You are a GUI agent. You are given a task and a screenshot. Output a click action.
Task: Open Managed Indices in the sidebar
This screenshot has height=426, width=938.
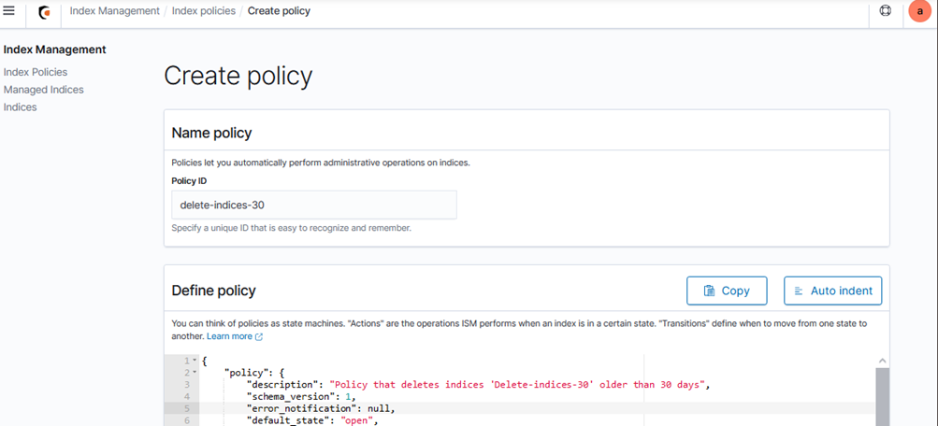point(43,90)
